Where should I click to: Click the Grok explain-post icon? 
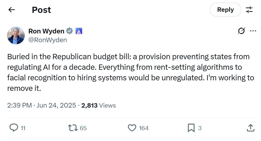click(241, 31)
